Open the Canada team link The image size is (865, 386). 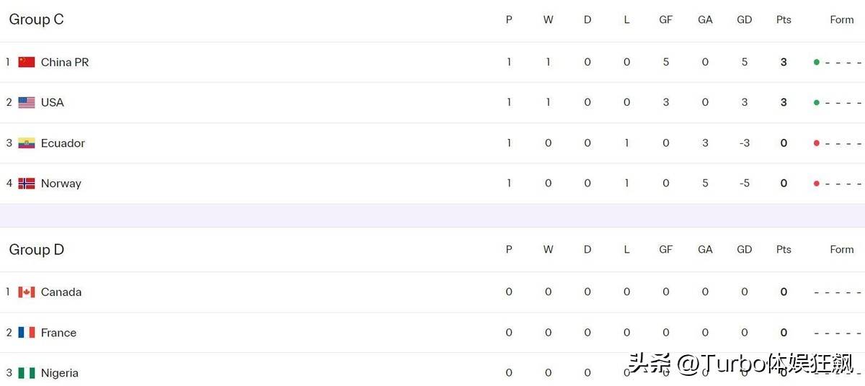click(x=61, y=292)
